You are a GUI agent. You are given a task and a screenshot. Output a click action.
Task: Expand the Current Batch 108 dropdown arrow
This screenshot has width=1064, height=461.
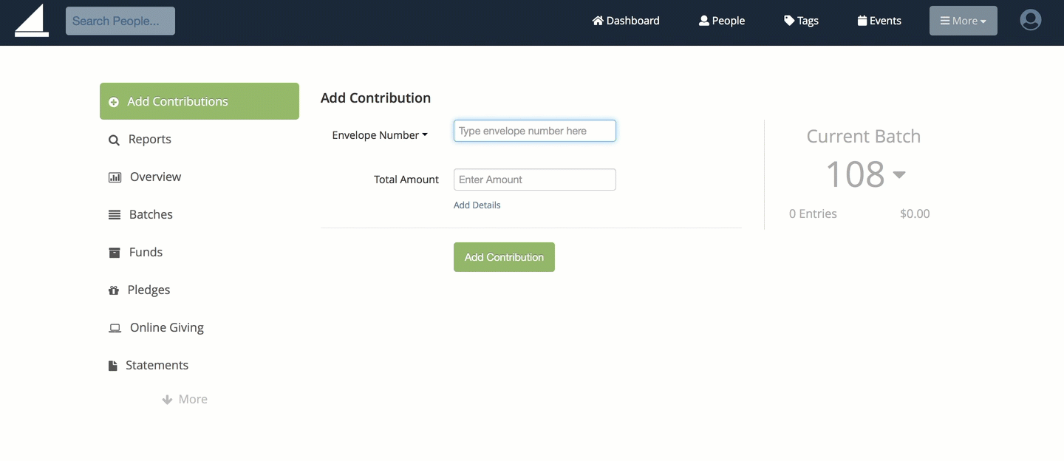click(899, 175)
